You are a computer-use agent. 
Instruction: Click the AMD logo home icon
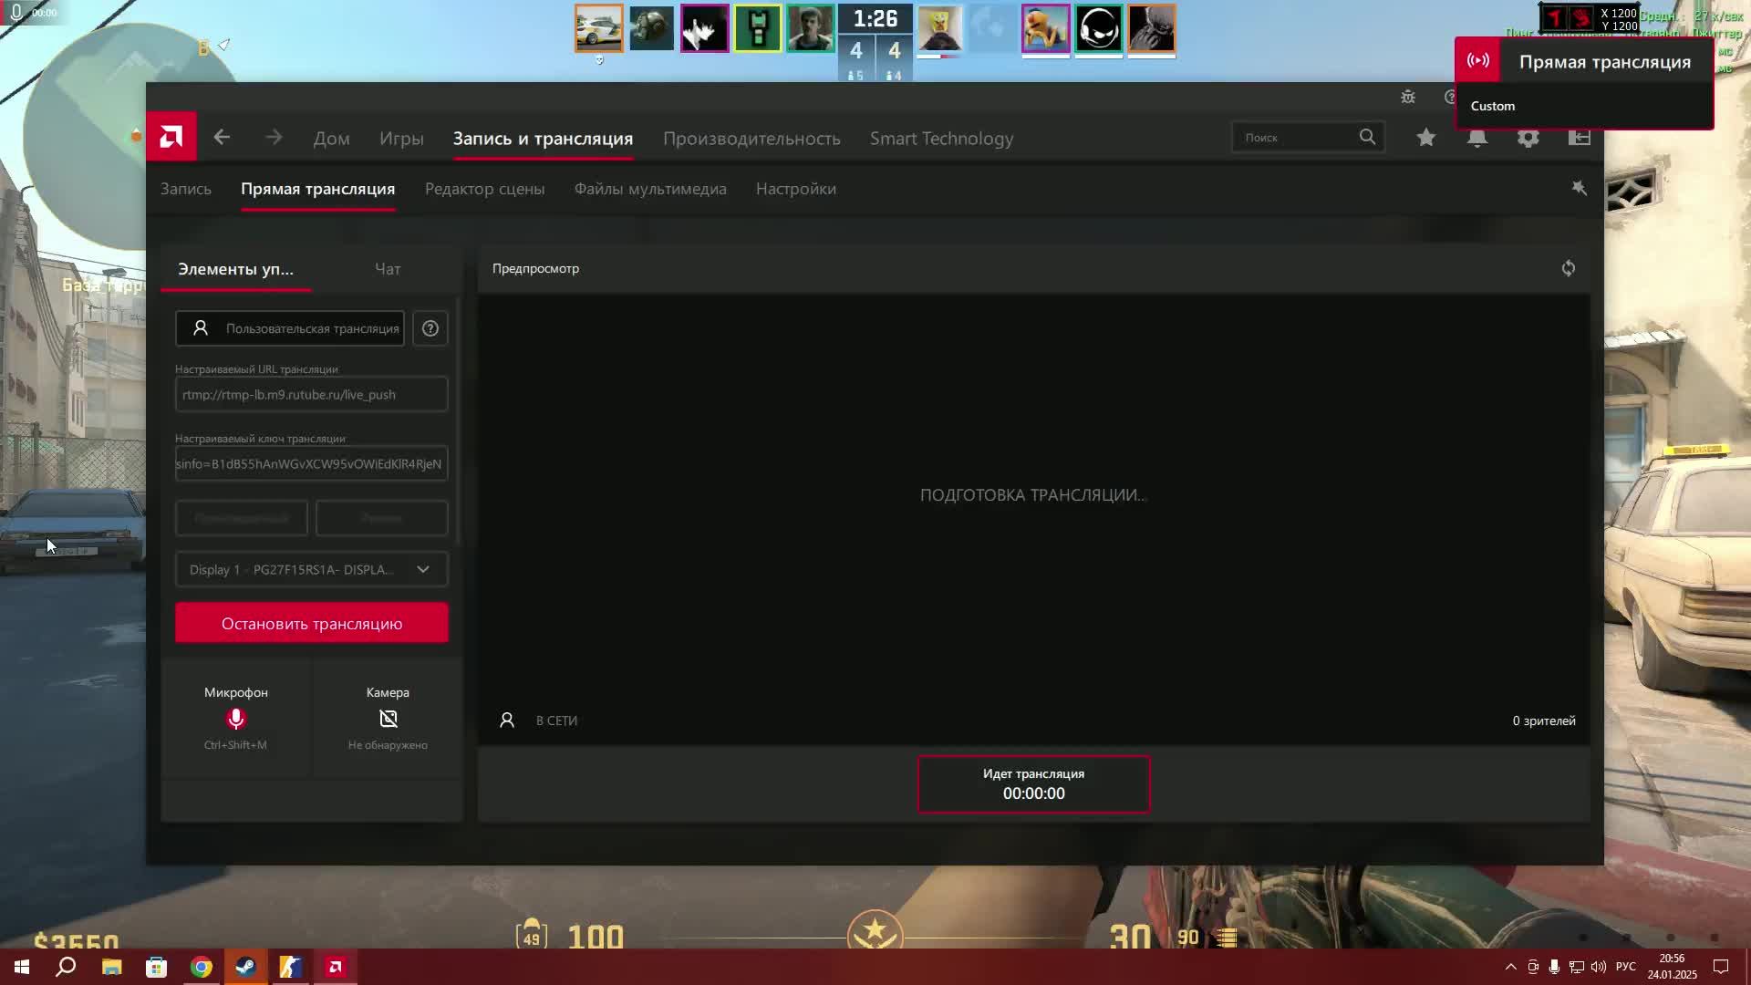pyautogui.click(x=171, y=138)
